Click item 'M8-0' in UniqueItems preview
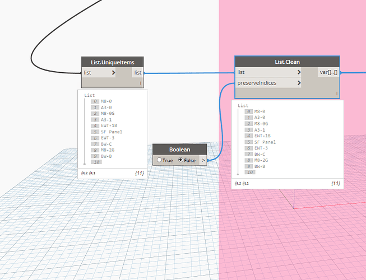The height and width of the screenshot is (280, 366). click(x=106, y=101)
